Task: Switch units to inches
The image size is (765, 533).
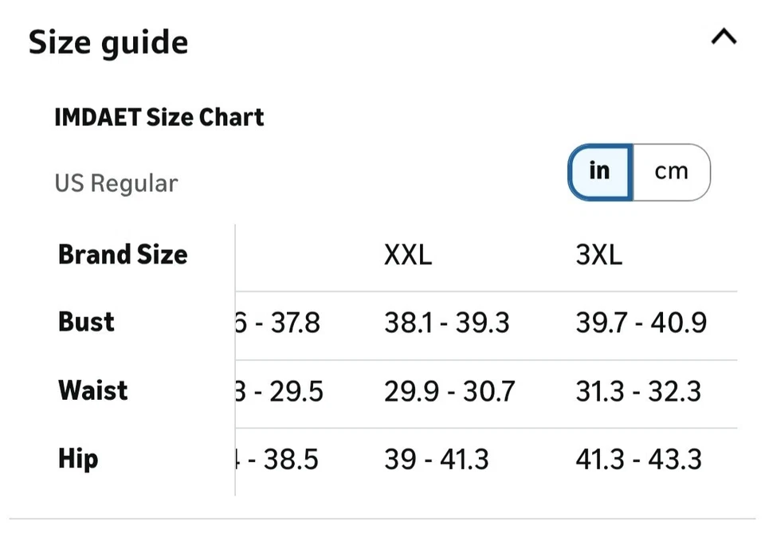Action: pyautogui.click(x=600, y=171)
